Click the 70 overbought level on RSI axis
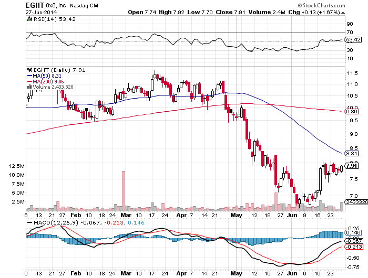 click(350, 33)
